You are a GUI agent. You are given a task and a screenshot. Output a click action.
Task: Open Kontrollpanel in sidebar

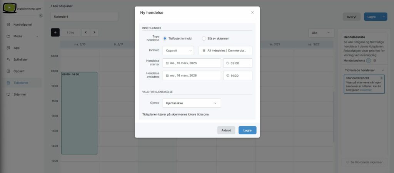(x=22, y=25)
